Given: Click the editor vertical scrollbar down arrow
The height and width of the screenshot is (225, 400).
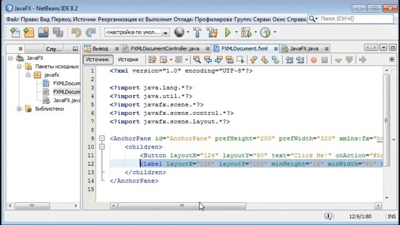Looking at the screenshot, I should click(x=387, y=197).
